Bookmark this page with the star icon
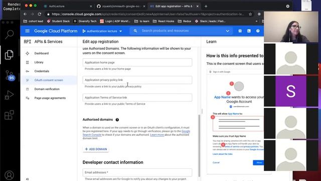The height and width of the screenshot is (181, 321). 250,14
